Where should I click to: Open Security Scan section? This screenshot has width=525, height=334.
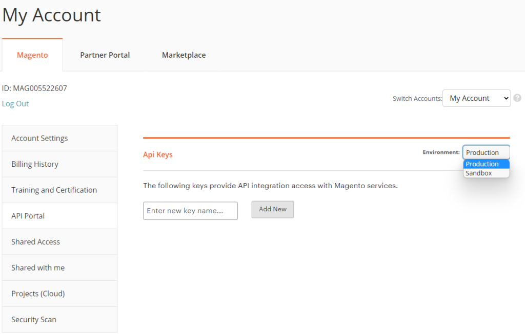pos(59,320)
